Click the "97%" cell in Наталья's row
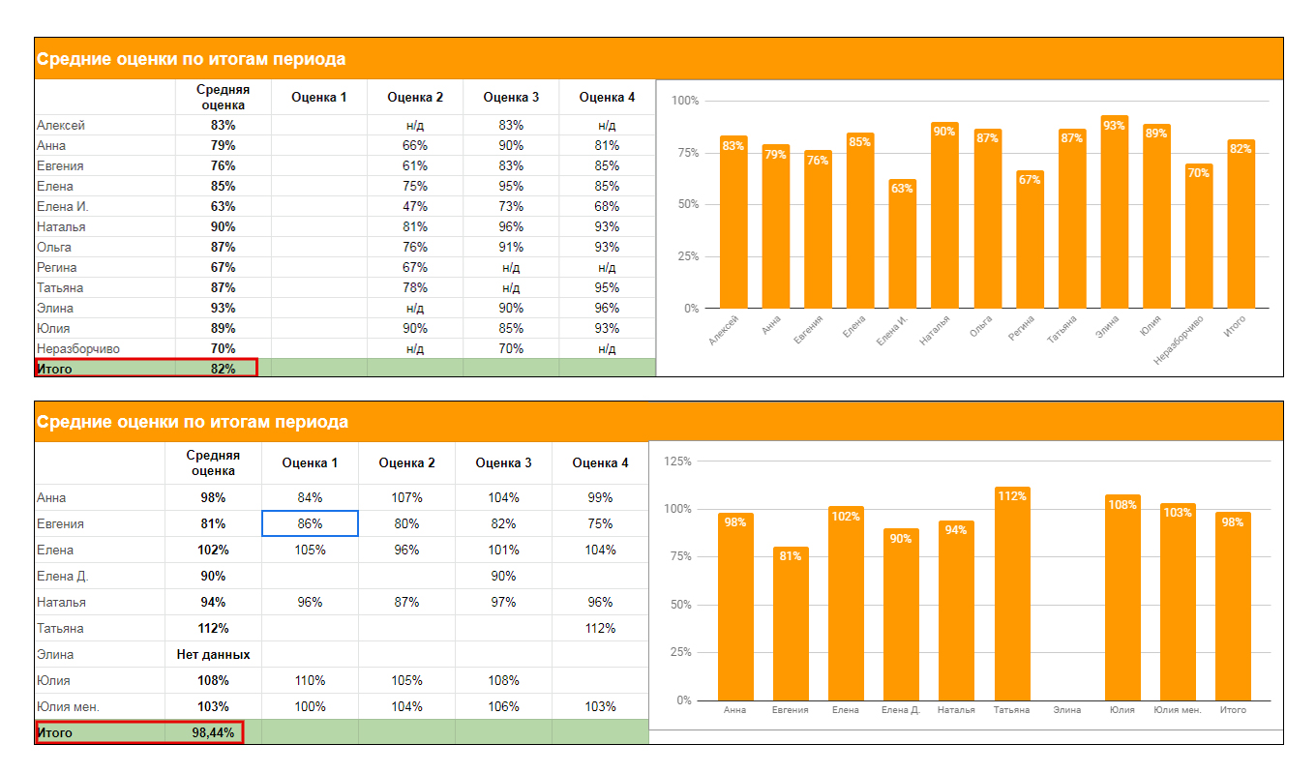Image resolution: width=1316 pixels, height=774 pixels. click(503, 602)
